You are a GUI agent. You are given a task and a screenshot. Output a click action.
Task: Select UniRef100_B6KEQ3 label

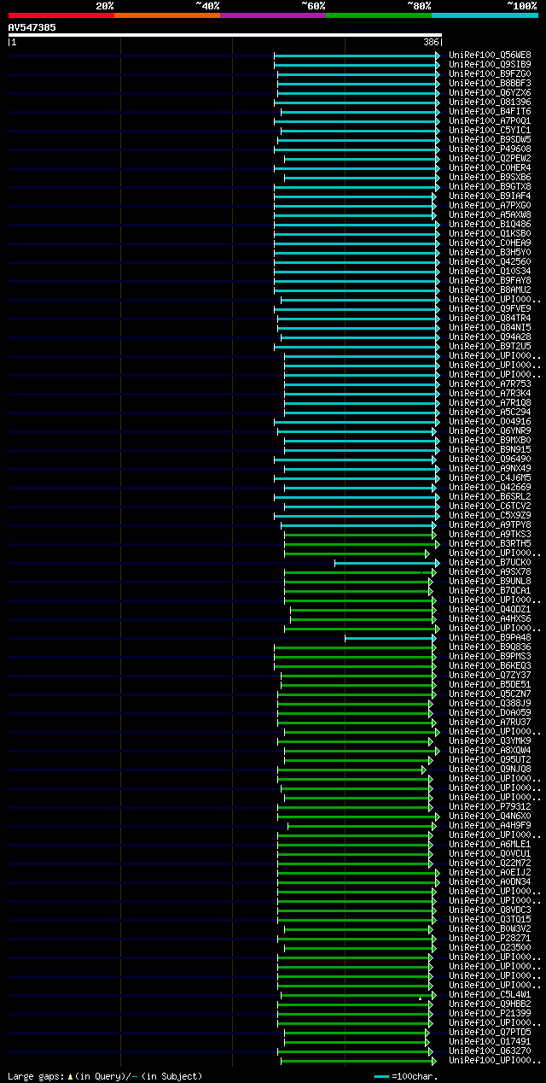tap(491, 665)
